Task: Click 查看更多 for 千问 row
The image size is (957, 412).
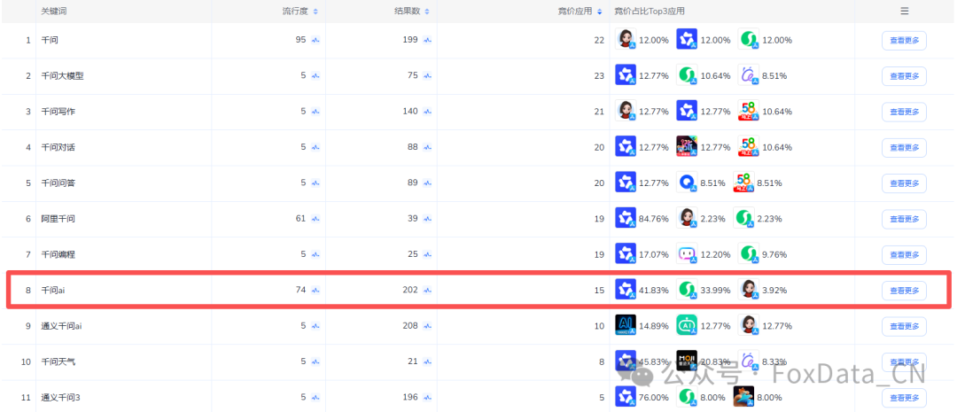Action: pos(904,40)
